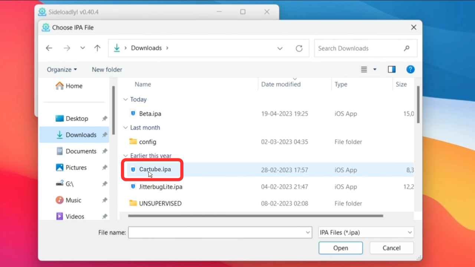This screenshot has width=475, height=267.
Task: Click the pin icon next to Music
Action: pos(105,200)
